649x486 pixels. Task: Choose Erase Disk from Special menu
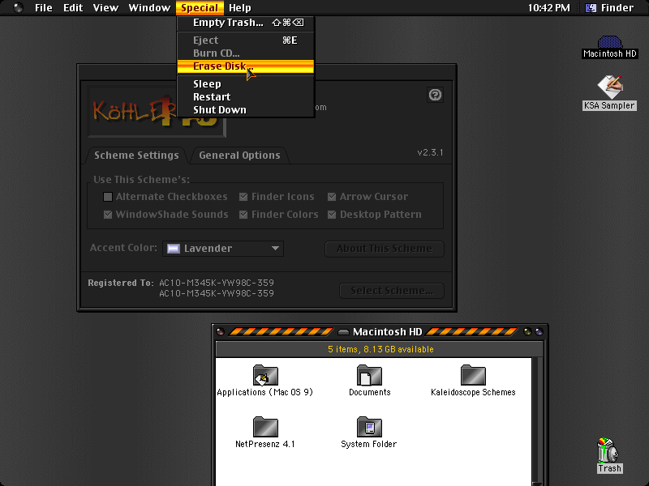[x=246, y=66]
